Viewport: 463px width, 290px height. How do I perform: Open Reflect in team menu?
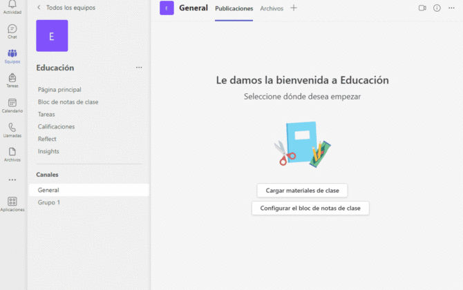click(47, 139)
